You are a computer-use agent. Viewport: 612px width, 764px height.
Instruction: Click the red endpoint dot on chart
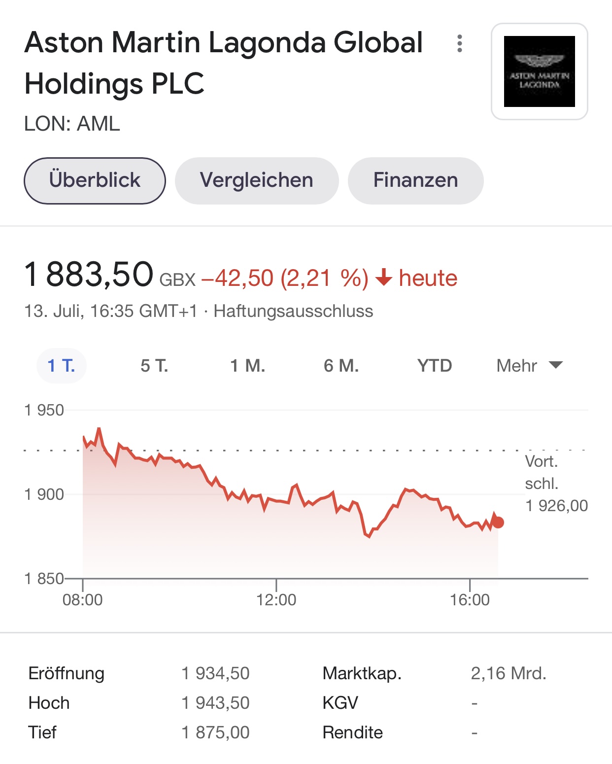click(x=498, y=522)
